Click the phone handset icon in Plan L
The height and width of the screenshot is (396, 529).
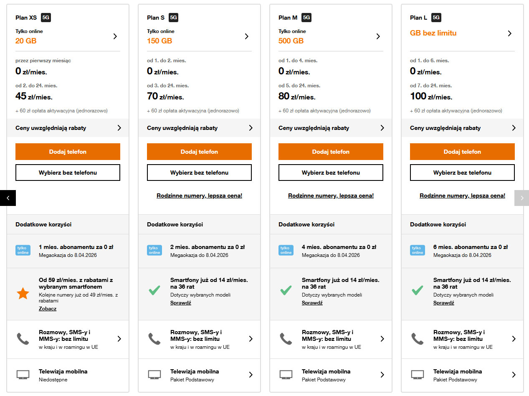(418, 338)
